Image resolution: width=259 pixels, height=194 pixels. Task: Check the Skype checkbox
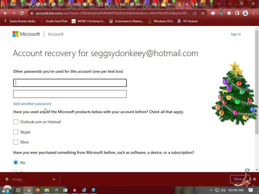(x=16, y=132)
